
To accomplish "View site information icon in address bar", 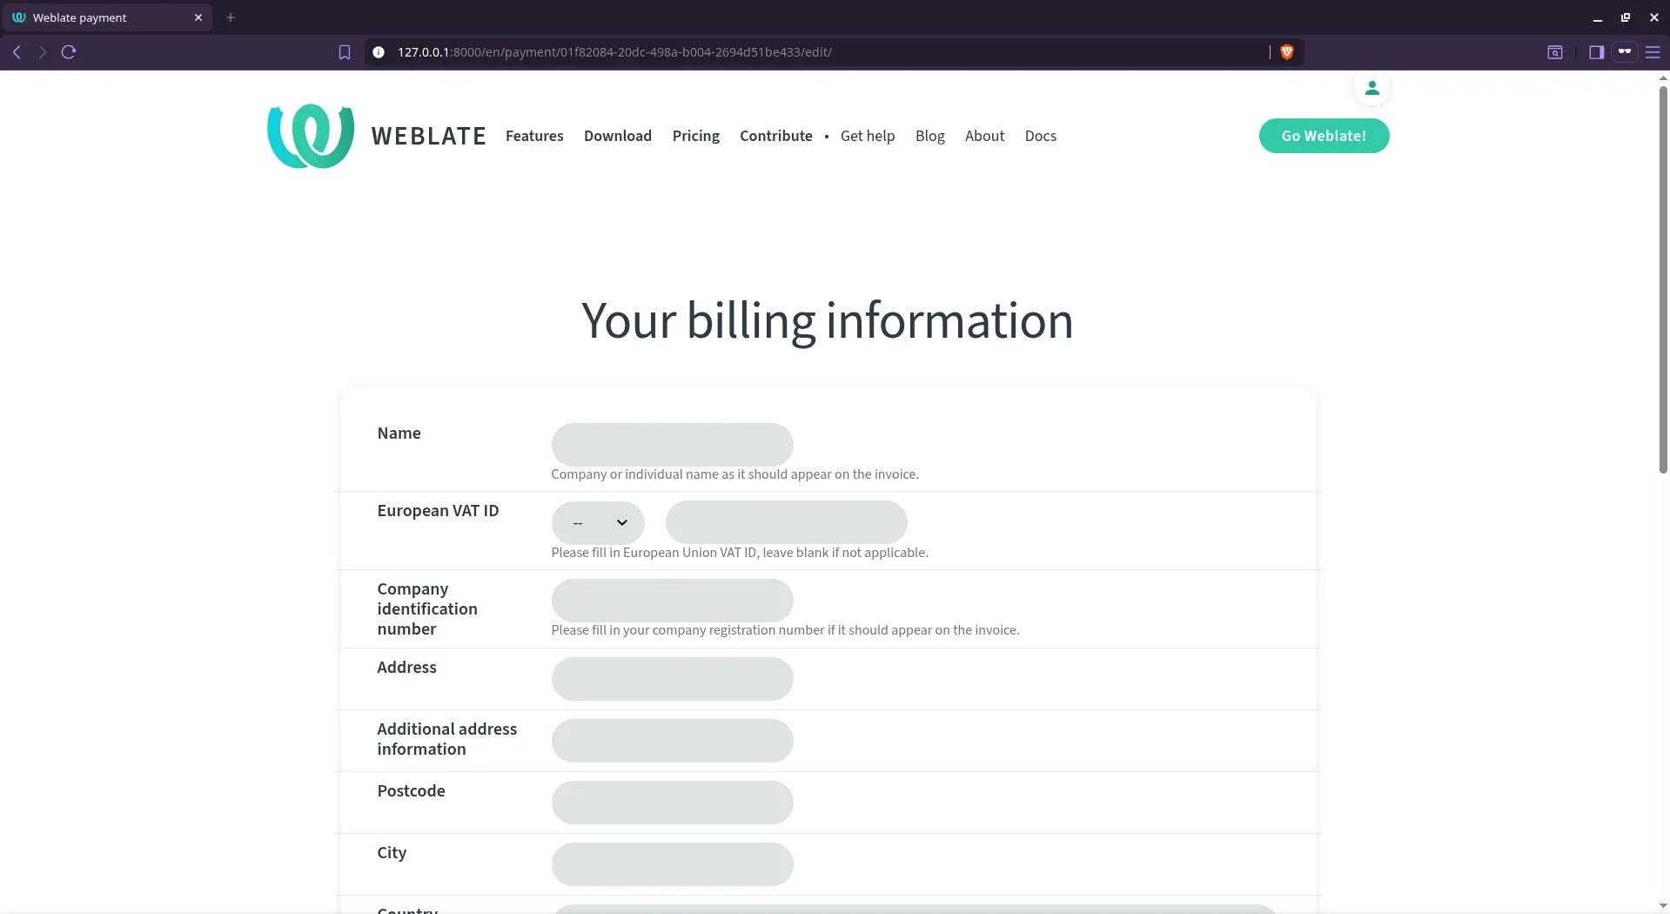I will click(x=379, y=52).
